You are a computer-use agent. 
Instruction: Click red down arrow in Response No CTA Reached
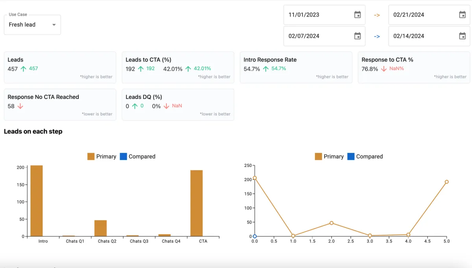pos(20,106)
